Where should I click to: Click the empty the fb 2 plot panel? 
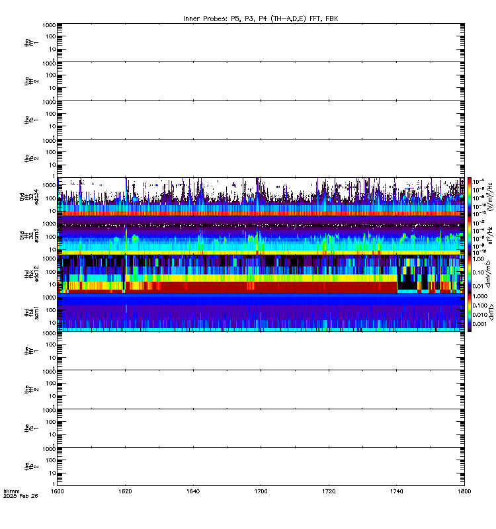(x=261, y=467)
